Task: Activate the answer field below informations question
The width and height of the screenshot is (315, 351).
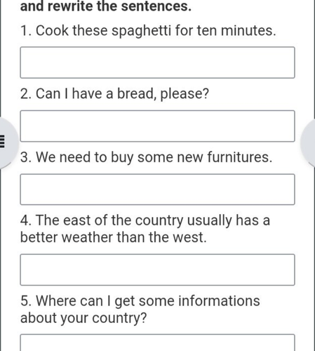Action: (157, 343)
